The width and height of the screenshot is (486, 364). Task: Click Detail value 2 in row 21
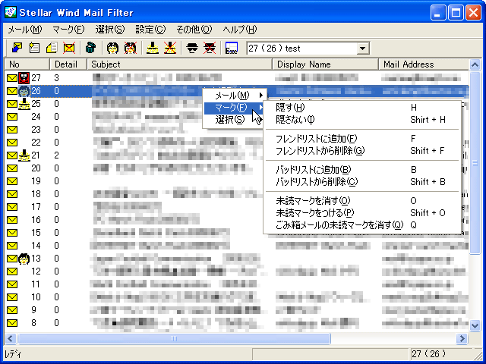(56, 155)
